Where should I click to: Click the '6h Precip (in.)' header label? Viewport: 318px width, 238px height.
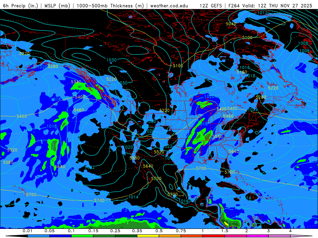pyautogui.click(x=21, y=6)
